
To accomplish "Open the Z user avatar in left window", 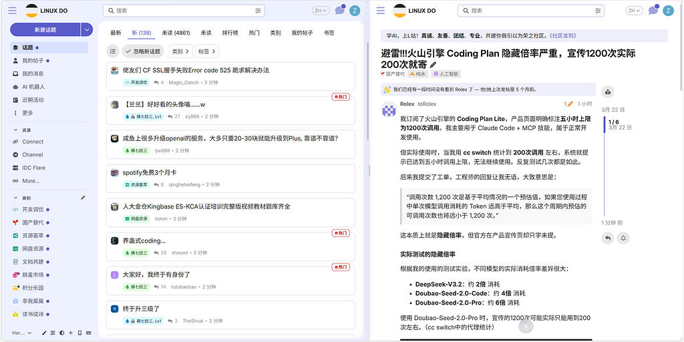I will (x=355, y=11).
